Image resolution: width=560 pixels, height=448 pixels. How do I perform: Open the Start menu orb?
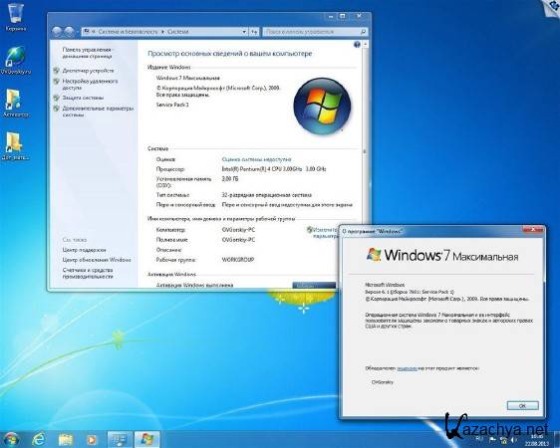tap(11, 439)
